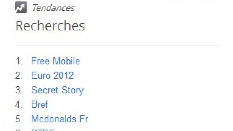The height and width of the screenshot is (131, 233).
Task: Open the Free Mobile search link
Action: (55, 61)
